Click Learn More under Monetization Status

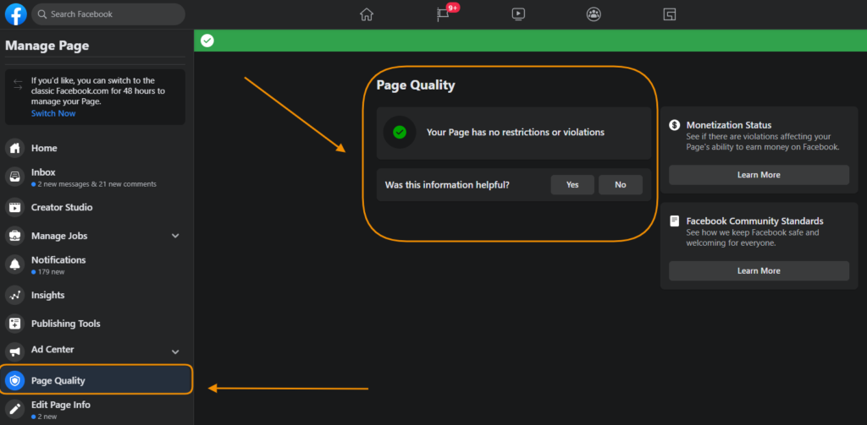[x=759, y=175]
